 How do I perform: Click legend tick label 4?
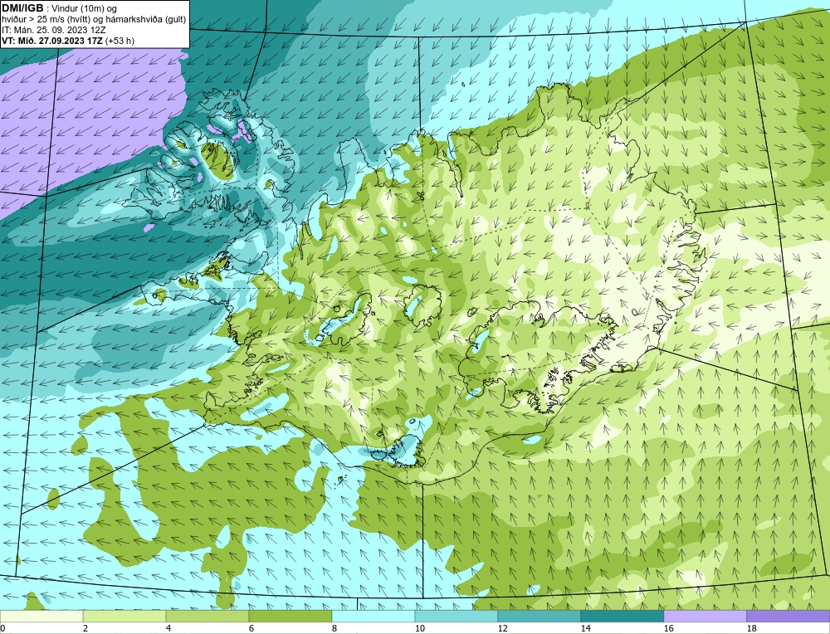pyautogui.click(x=168, y=628)
